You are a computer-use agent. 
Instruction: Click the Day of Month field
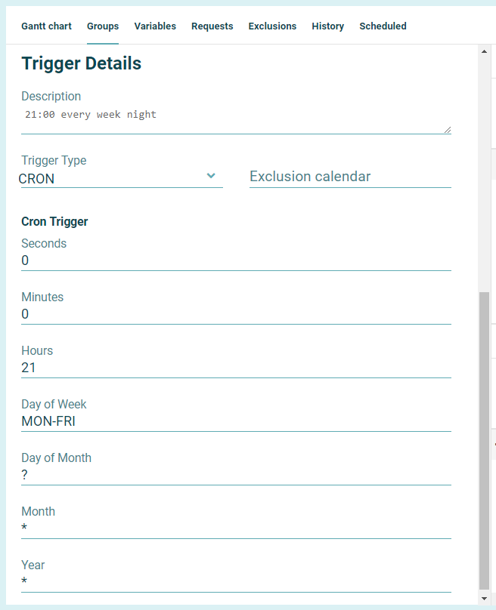[236, 475]
